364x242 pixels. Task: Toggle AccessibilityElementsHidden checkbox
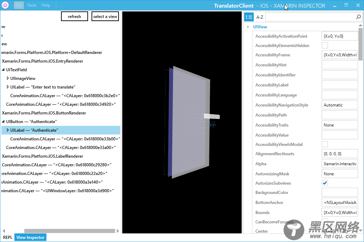pyautogui.click(x=325, y=45)
